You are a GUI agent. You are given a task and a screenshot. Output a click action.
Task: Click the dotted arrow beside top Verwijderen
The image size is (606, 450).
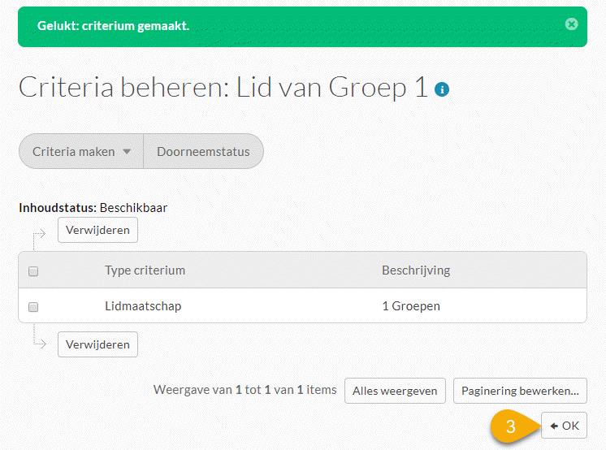(x=39, y=238)
